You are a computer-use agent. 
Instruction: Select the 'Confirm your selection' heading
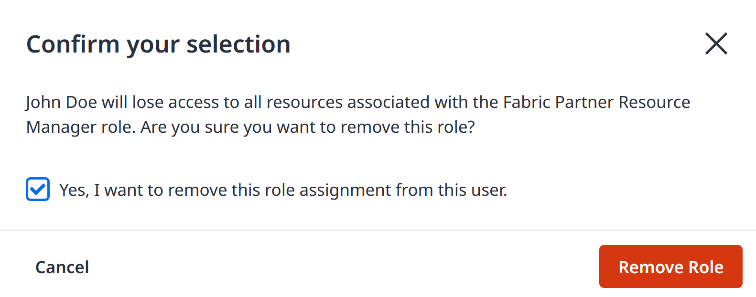pyautogui.click(x=158, y=44)
